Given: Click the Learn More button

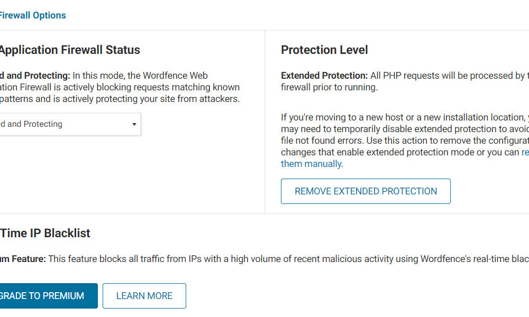Looking at the screenshot, I should [144, 296].
